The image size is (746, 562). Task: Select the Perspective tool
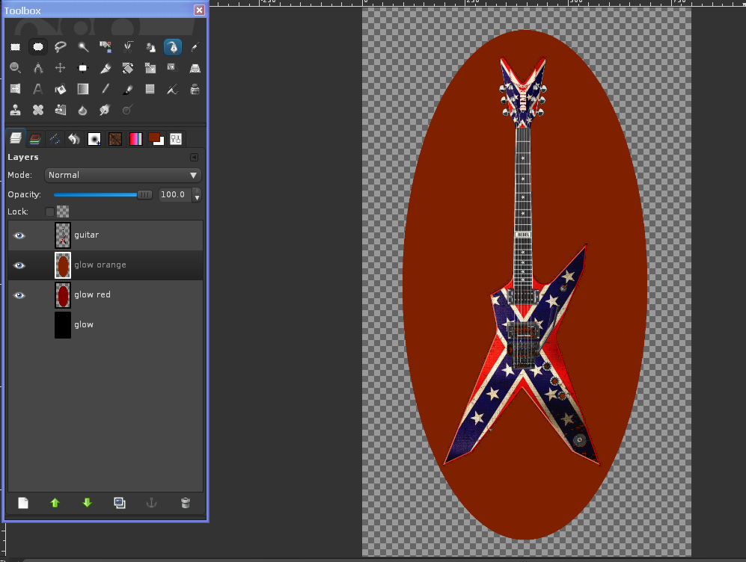(x=195, y=68)
